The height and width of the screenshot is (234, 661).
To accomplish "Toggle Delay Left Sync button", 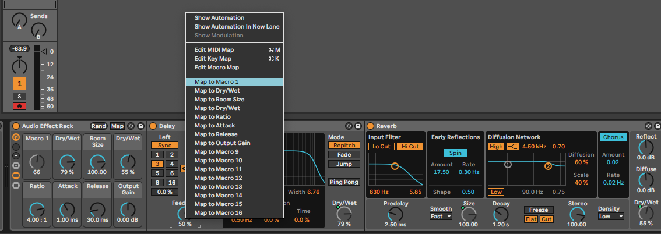I will point(164,145).
